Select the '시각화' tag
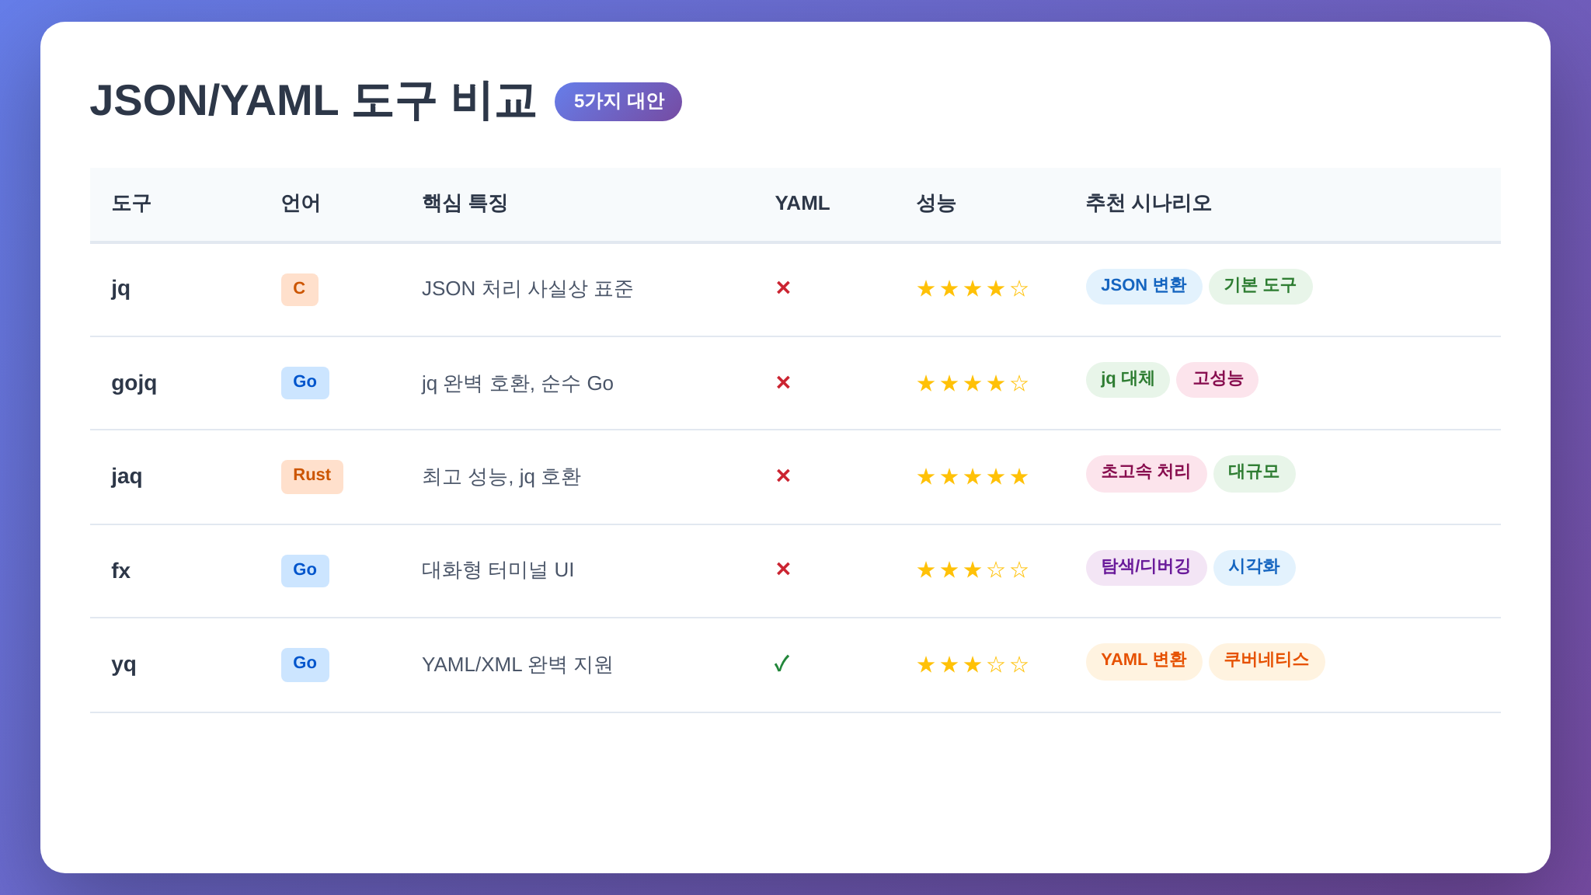 (1254, 567)
